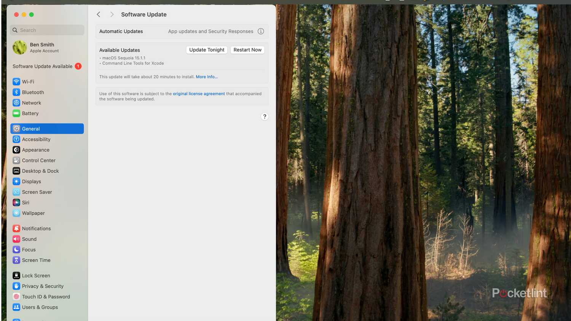Open the original license agreement link
This screenshot has height=321, width=571.
point(199,94)
